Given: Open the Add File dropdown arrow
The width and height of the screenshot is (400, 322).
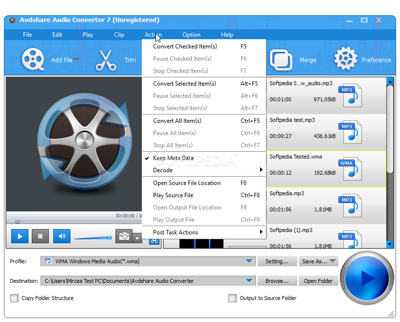Looking at the screenshot, I should (x=77, y=60).
